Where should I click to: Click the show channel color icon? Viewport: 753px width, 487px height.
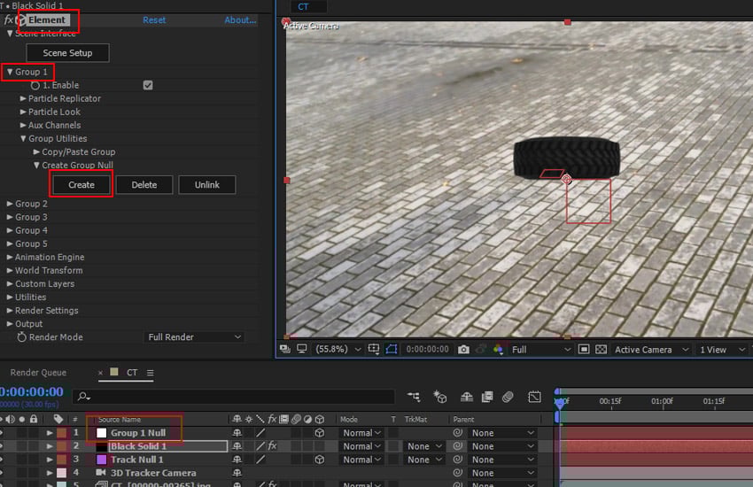[496, 350]
